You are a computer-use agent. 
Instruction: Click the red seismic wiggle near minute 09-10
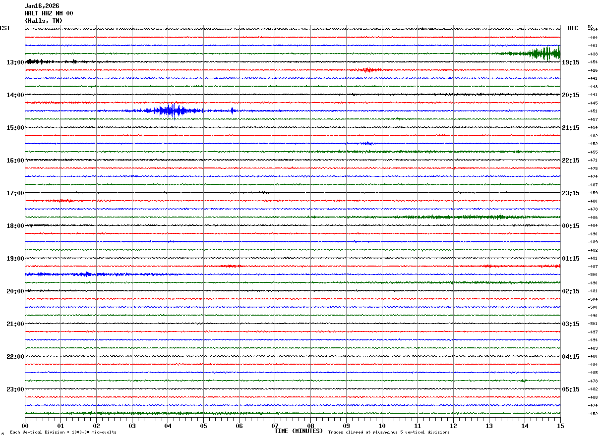(367, 70)
